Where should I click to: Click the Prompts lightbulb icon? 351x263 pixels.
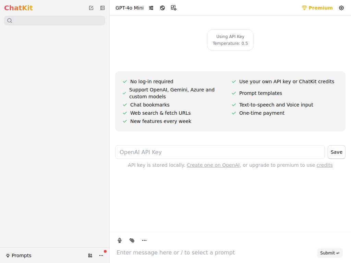click(x=8, y=255)
